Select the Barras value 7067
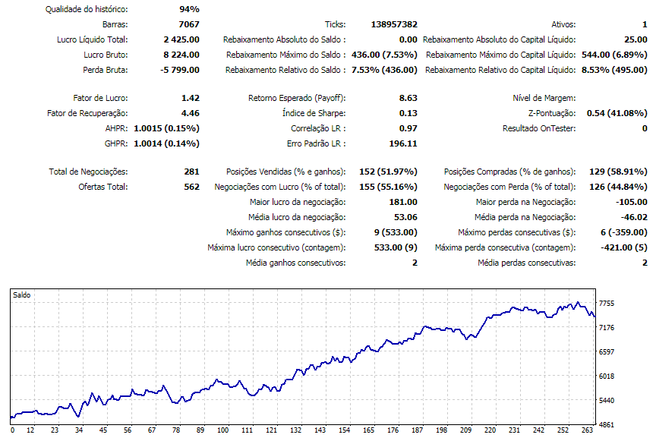This screenshot has height=441, width=656. 188,24
